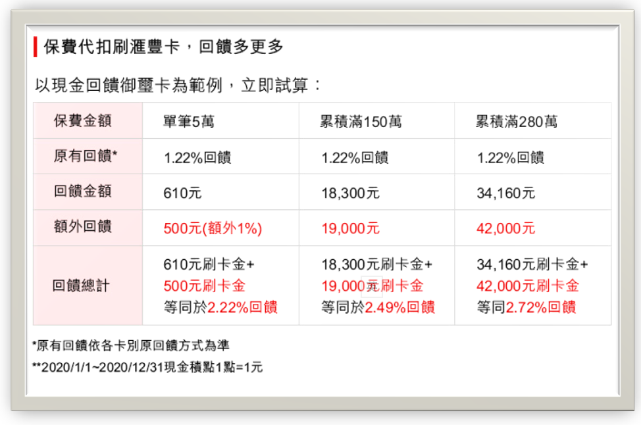Click footnote '**2020/1/1~2020/12/31現金積點1點=1元'
641x425 pixels.
[147, 367]
